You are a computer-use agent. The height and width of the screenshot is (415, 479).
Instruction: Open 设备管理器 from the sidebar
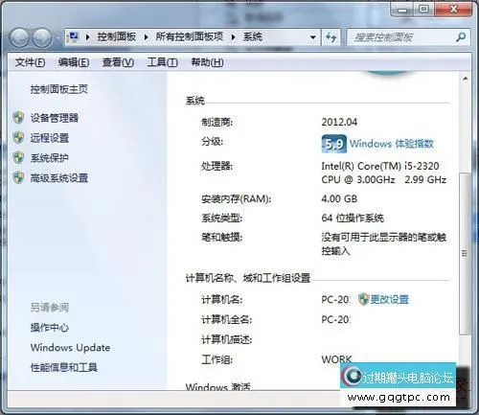pyautogui.click(x=55, y=118)
